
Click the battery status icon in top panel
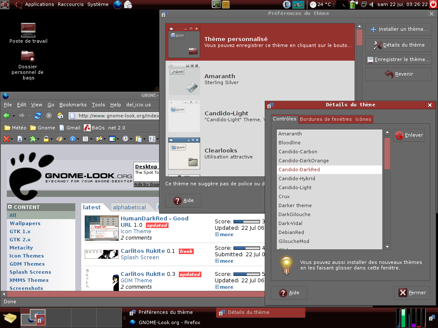pyautogui.click(x=353, y=4)
